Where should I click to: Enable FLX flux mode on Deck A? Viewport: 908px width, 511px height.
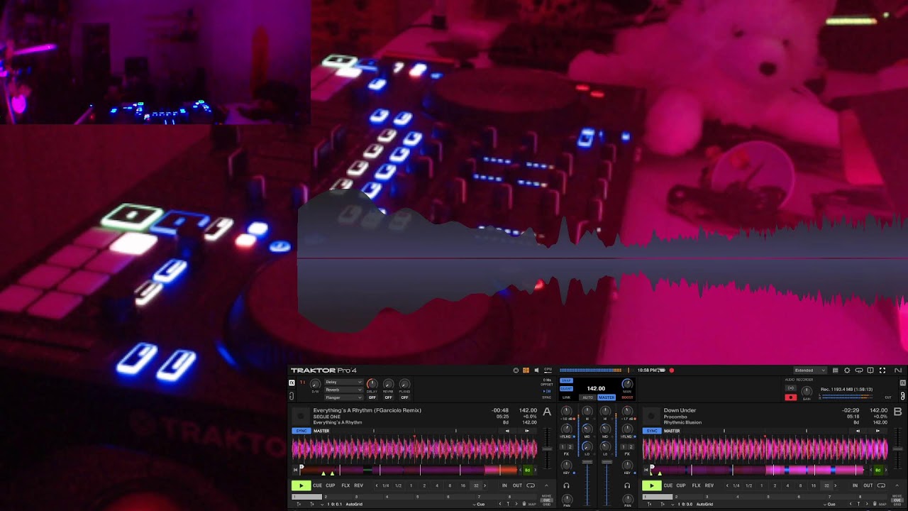[345, 485]
